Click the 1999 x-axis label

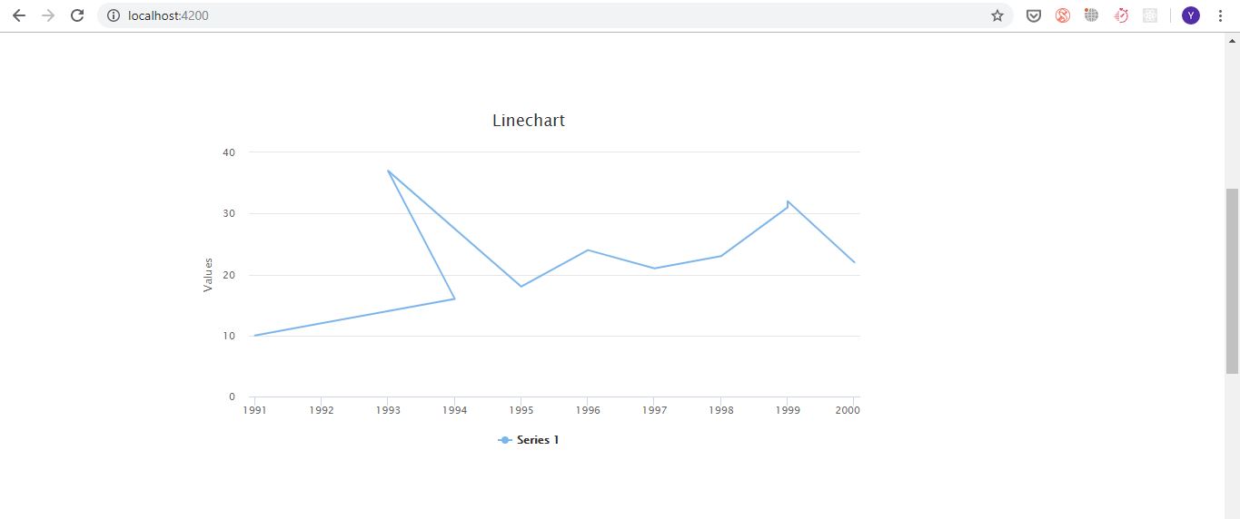click(x=788, y=410)
